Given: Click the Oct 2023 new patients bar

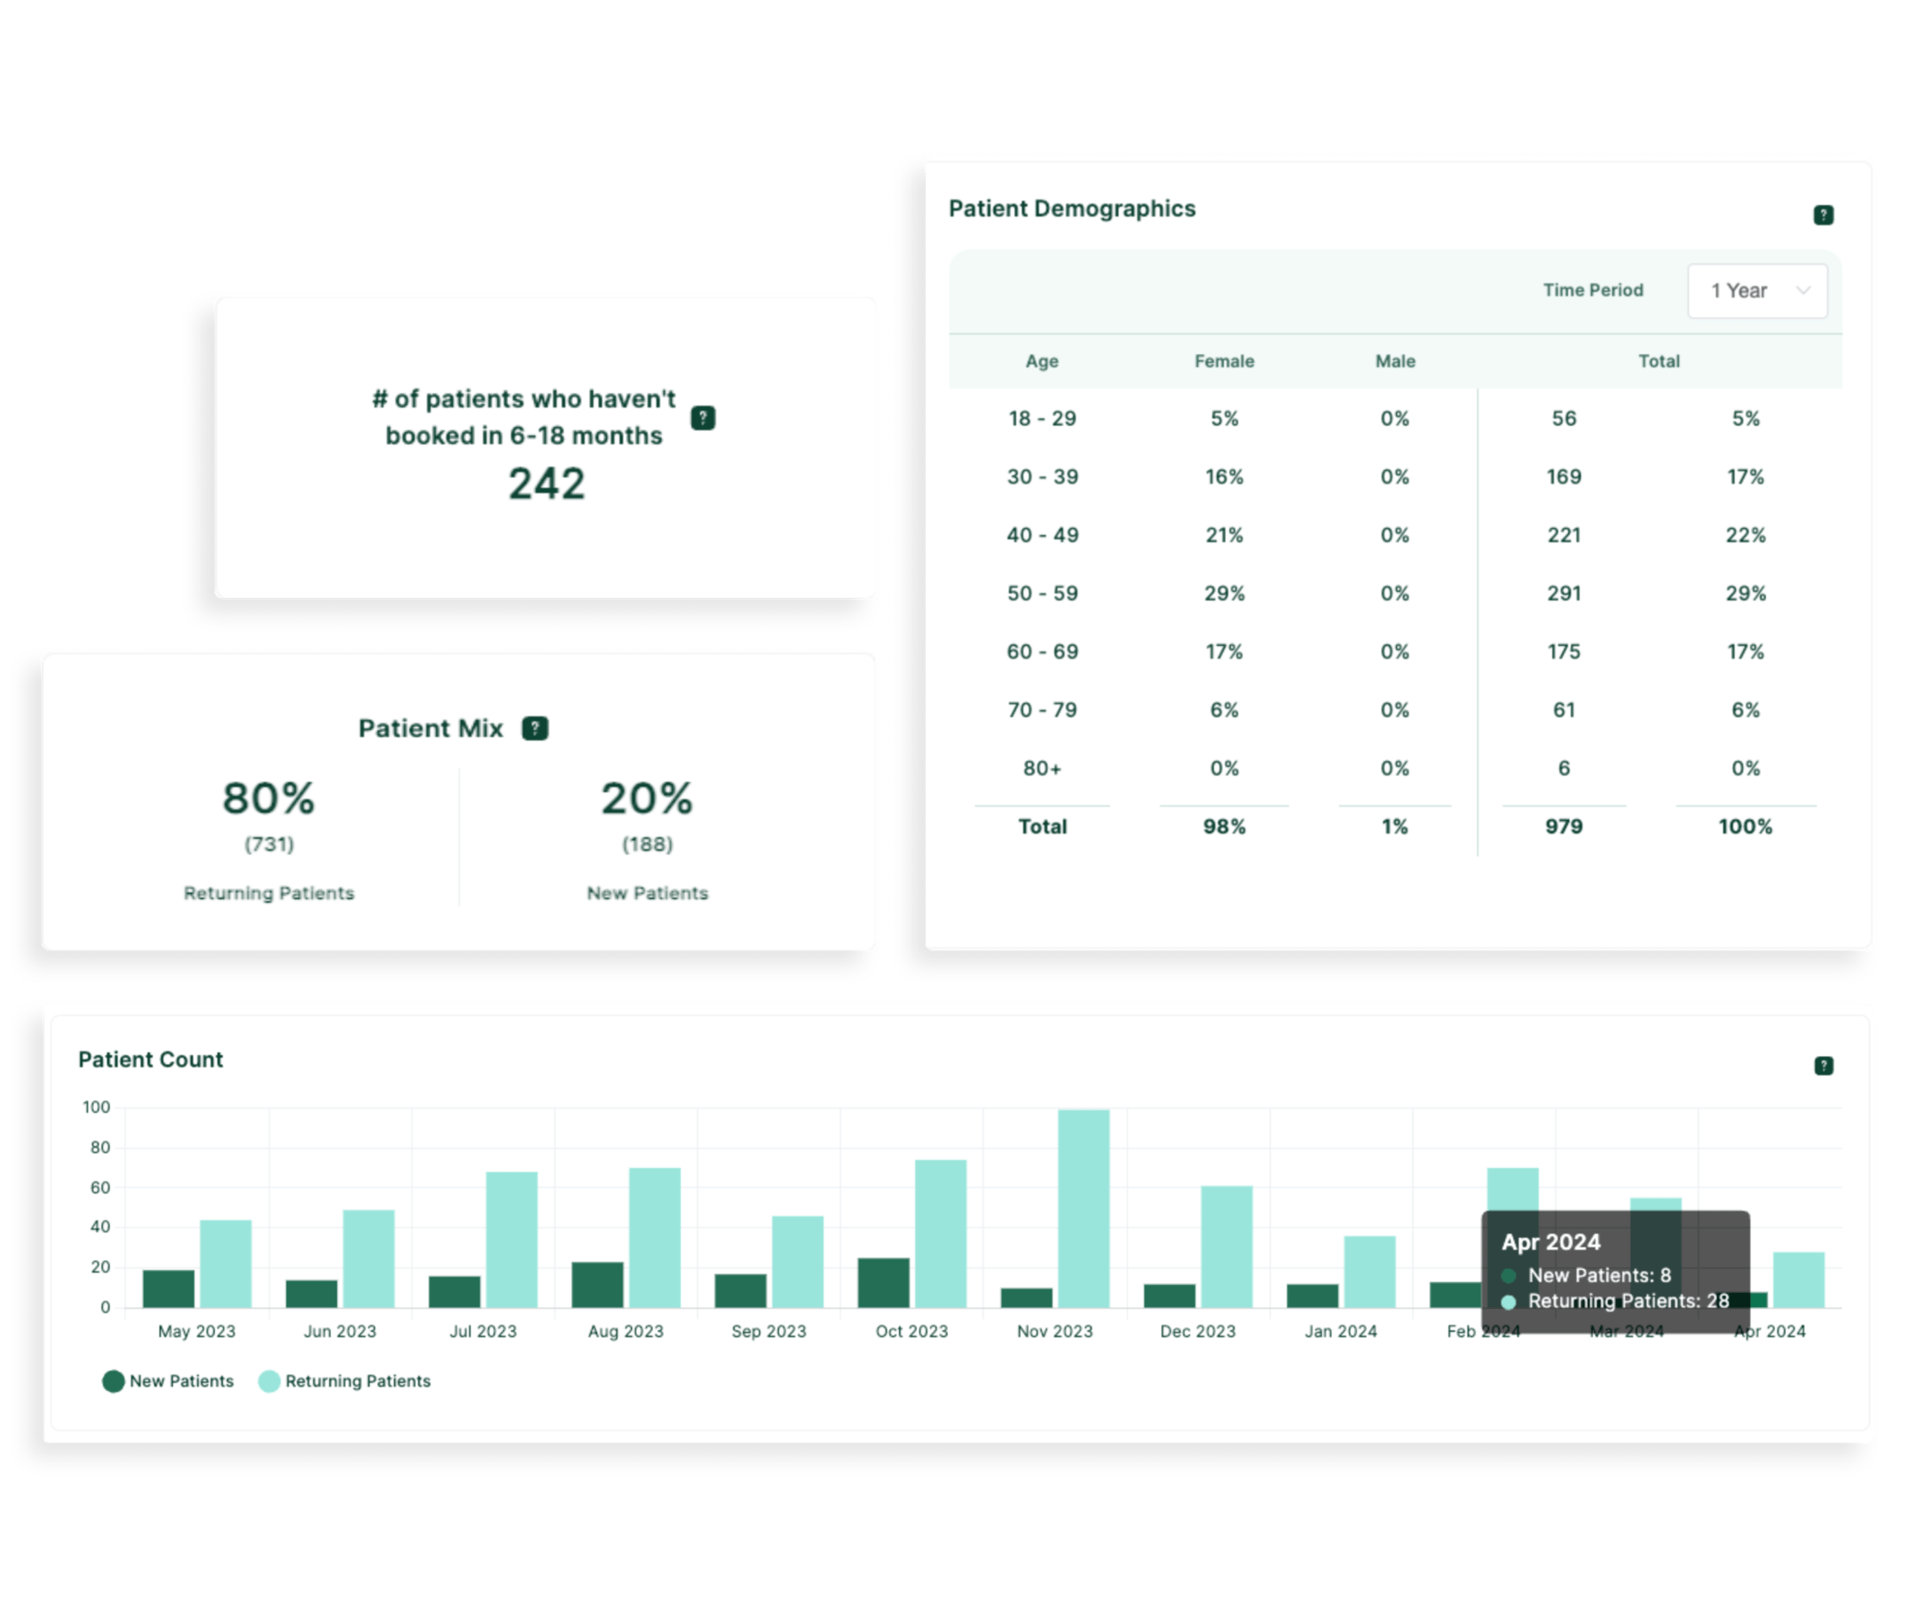Looking at the screenshot, I should point(883,1283).
